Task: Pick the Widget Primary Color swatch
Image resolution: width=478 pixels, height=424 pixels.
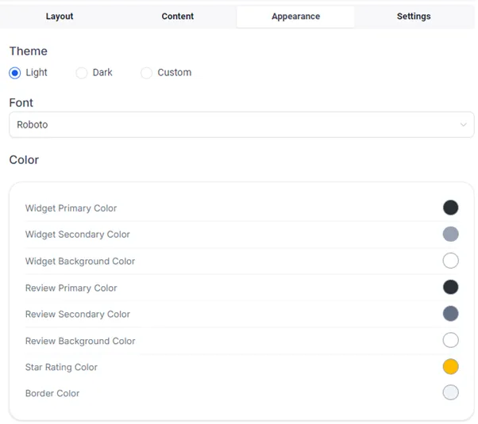Action: click(450, 208)
